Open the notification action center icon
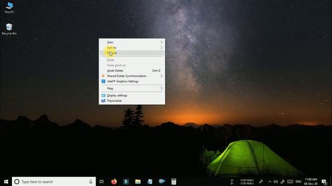Screen dimensions: 332x186 pos(324,182)
